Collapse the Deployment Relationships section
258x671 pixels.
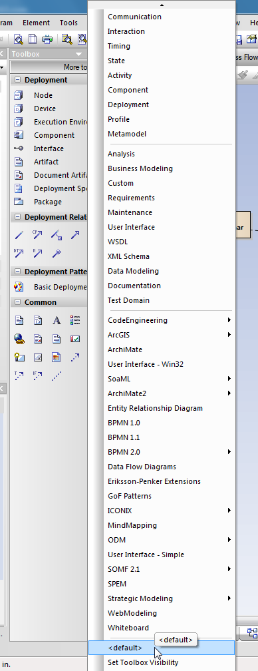[x=17, y=217]
